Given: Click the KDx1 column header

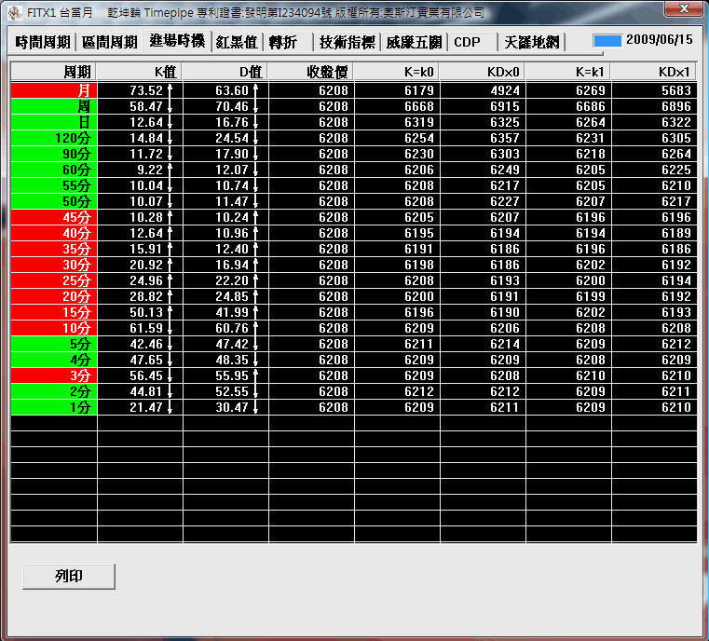Looking at the screenshot, I should click(654, 72).
